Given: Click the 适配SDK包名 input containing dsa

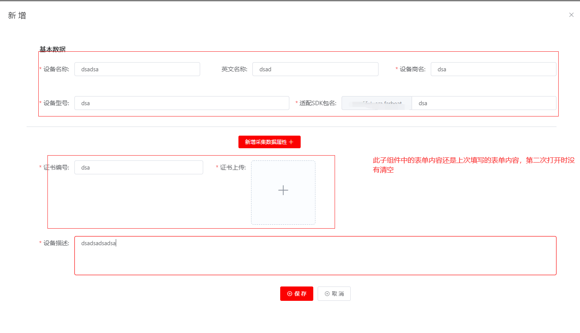Looking at the screenshot, I should pos(484,103).
